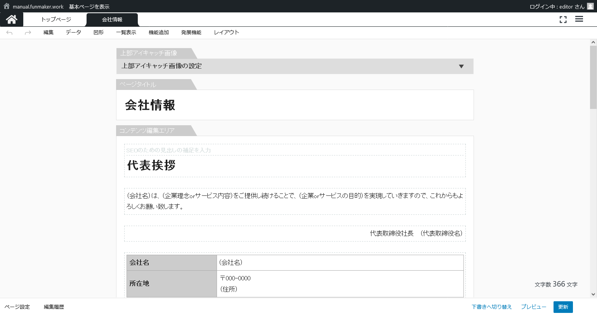Click the home icon in the top bar

click(x=7, y=6)
